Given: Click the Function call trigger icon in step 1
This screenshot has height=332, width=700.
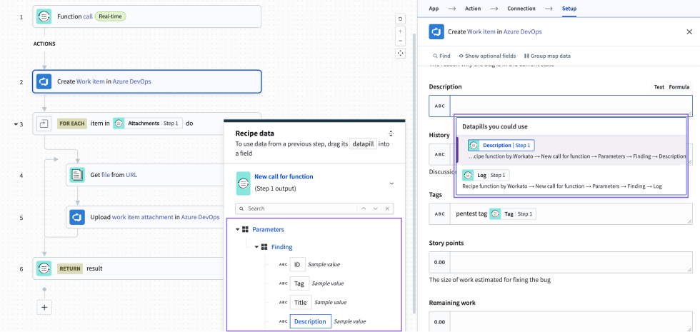Looking at the screenshot, I should (x=44, y=16).
